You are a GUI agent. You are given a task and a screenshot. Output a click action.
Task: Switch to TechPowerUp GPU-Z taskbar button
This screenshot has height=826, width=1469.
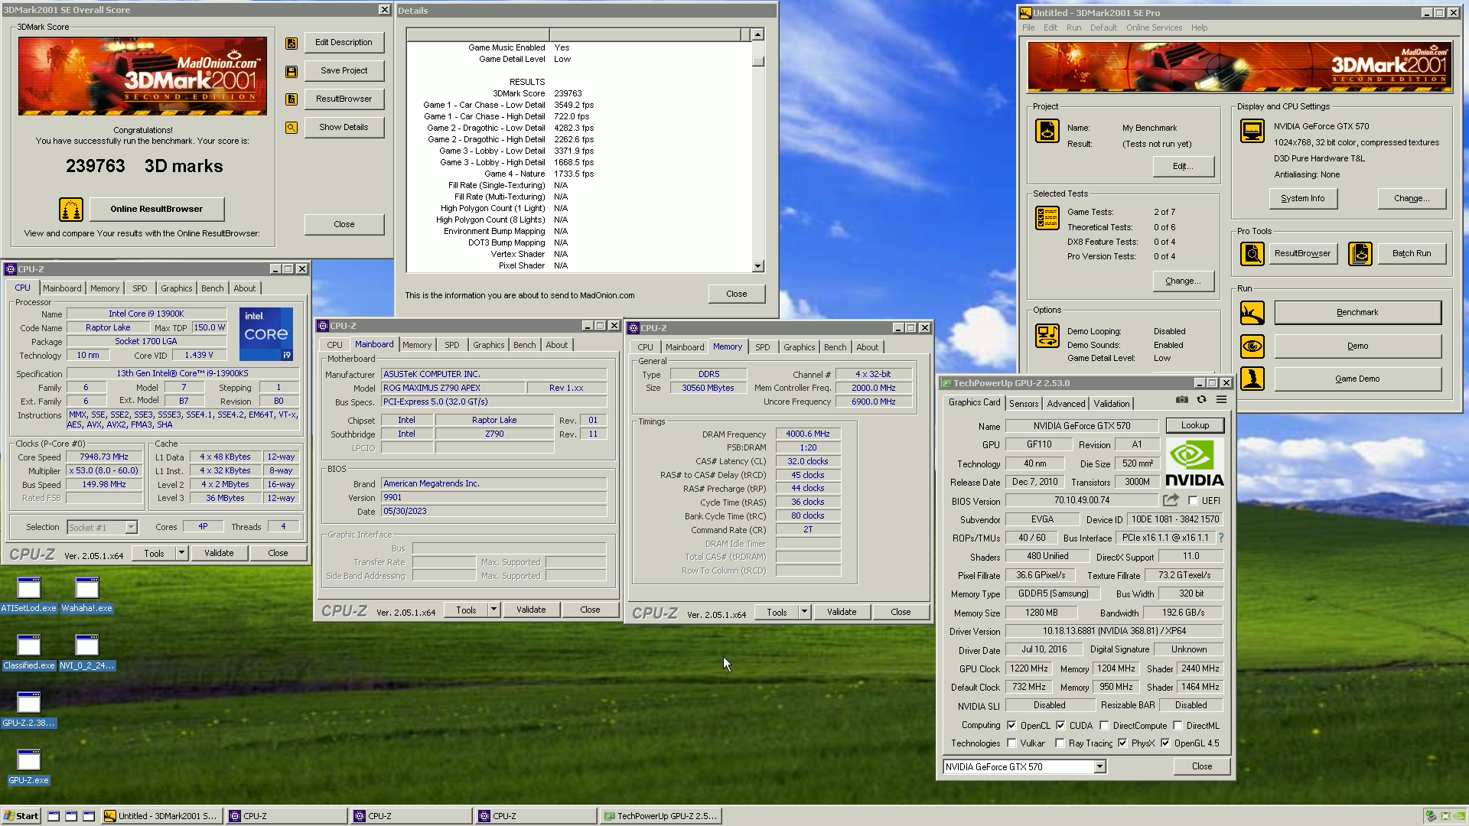661,816
